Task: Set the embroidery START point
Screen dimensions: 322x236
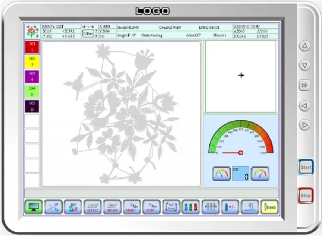Action: [132, 207]
